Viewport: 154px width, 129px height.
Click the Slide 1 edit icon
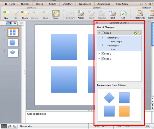(x=102, y=33)
